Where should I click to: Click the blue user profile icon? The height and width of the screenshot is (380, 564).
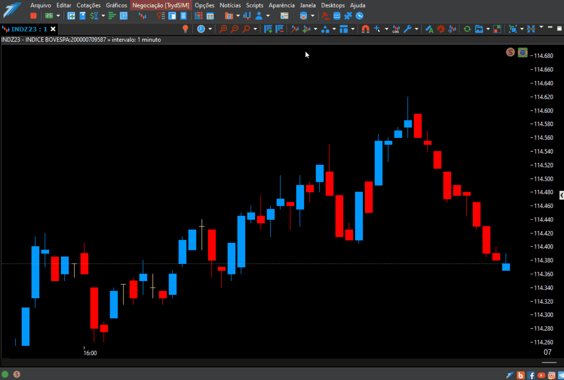pos(259,16)
